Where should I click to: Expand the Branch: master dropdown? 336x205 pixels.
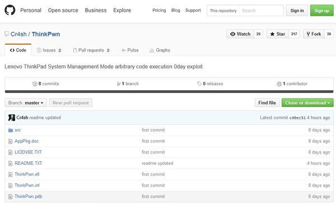point(26,102)
